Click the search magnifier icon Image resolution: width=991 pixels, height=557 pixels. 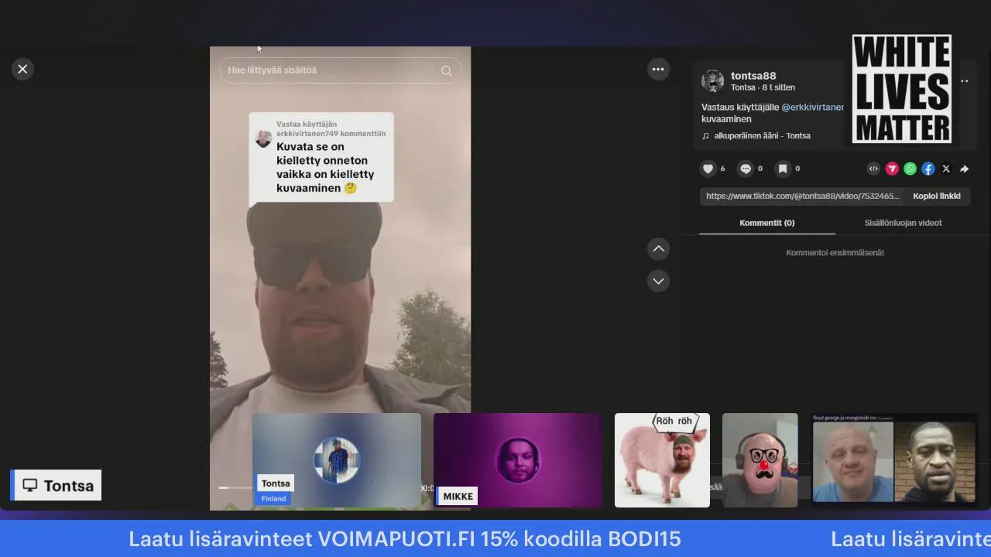point(446,70)
